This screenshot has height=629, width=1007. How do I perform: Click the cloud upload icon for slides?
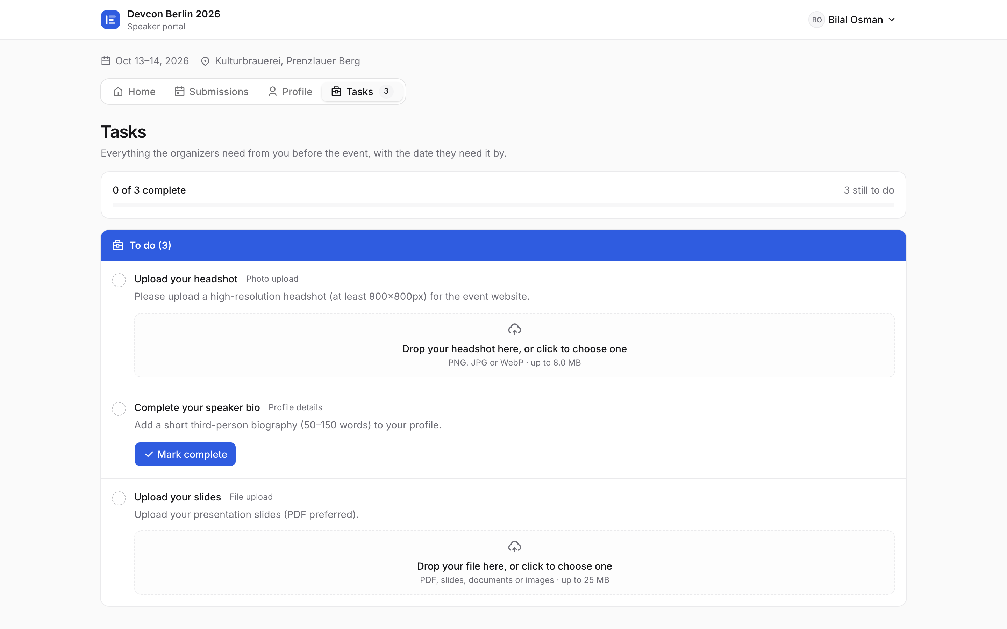pyautogui.click(x=514, y=546)
